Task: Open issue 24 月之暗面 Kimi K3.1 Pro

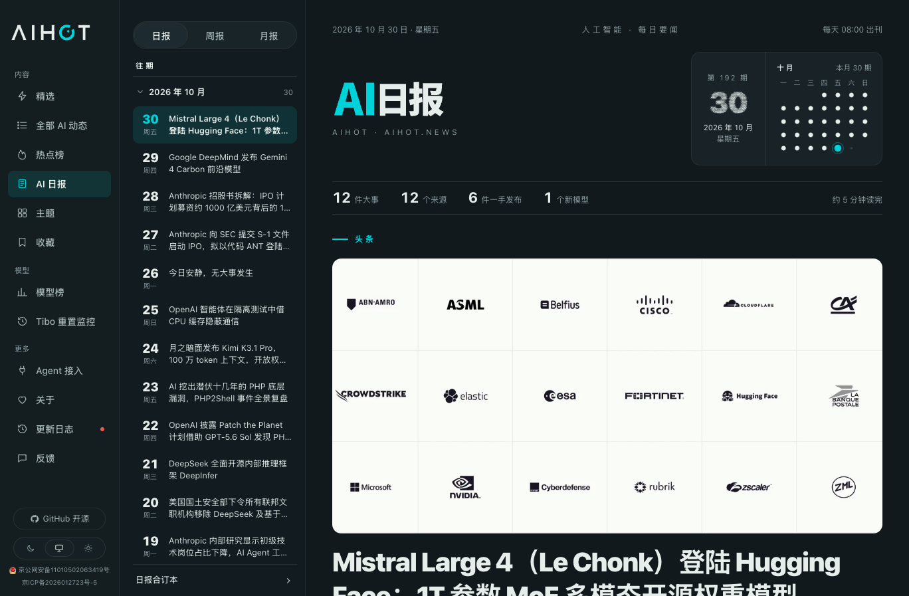Action: tap(215, 354)
